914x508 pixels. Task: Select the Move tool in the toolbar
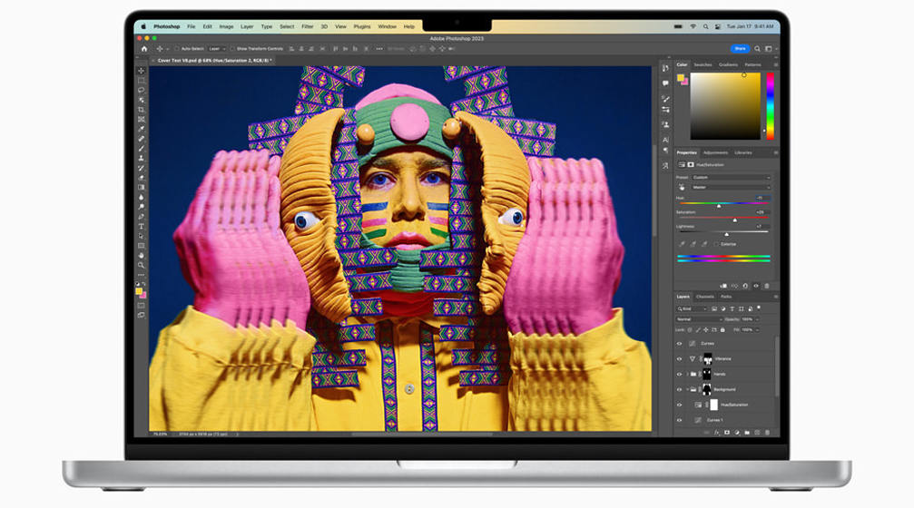(x=141, y=71)
